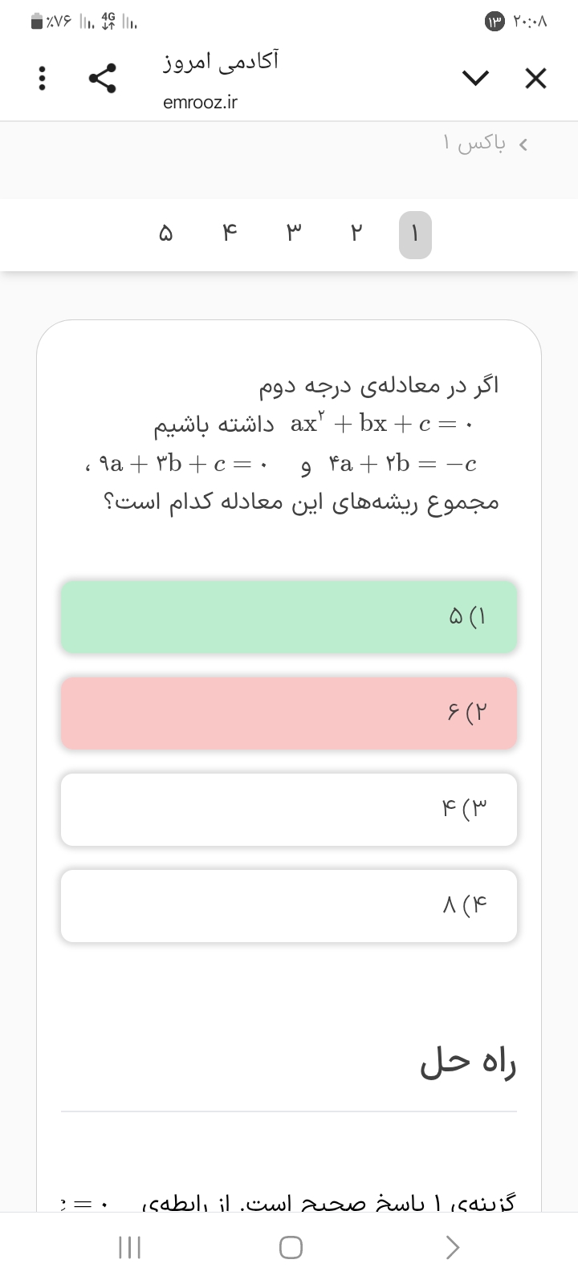
Task: Expand the downward chevron in header
Action: click(475, 79)
